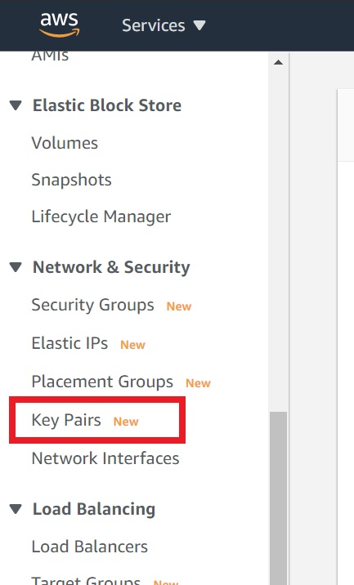Select Network Interfaces
This screenshot has width=354, height=585.
105,458
